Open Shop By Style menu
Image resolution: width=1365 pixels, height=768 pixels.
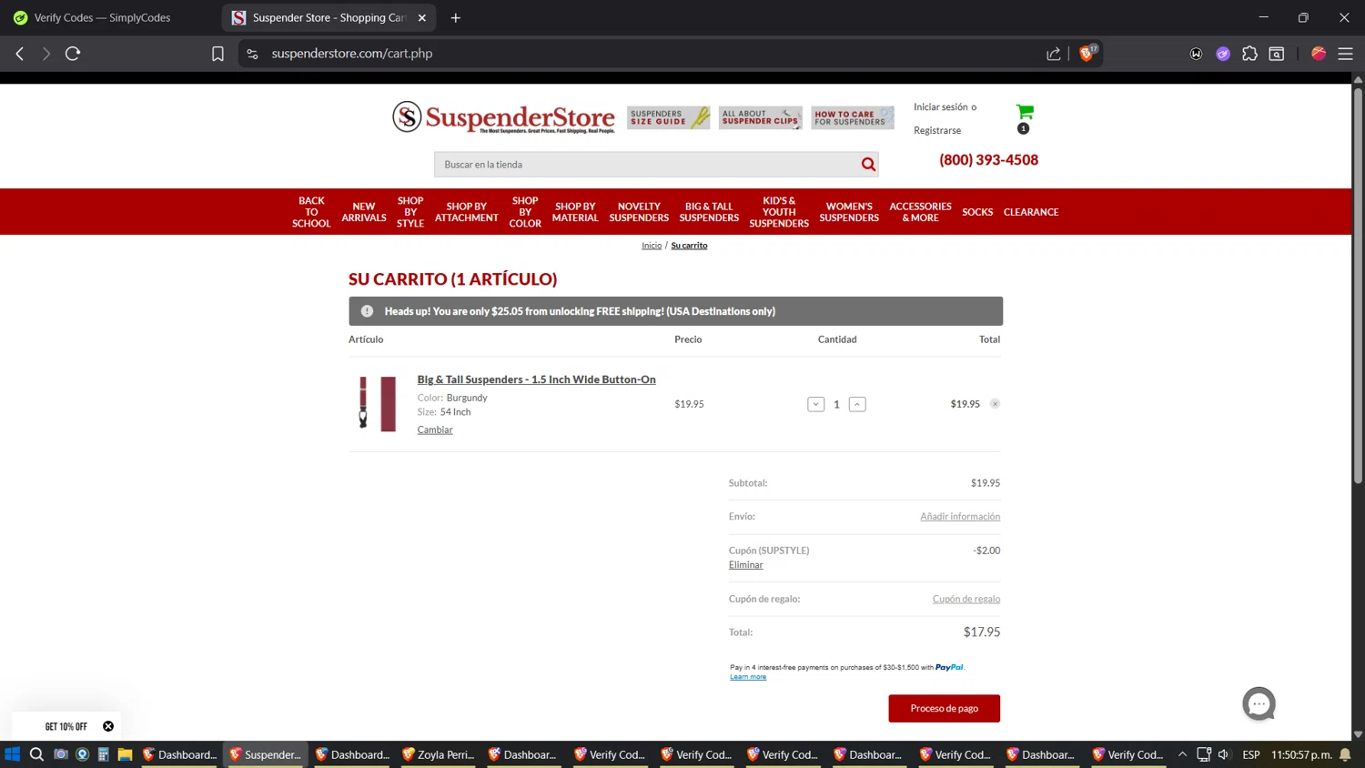pos(410,212)
